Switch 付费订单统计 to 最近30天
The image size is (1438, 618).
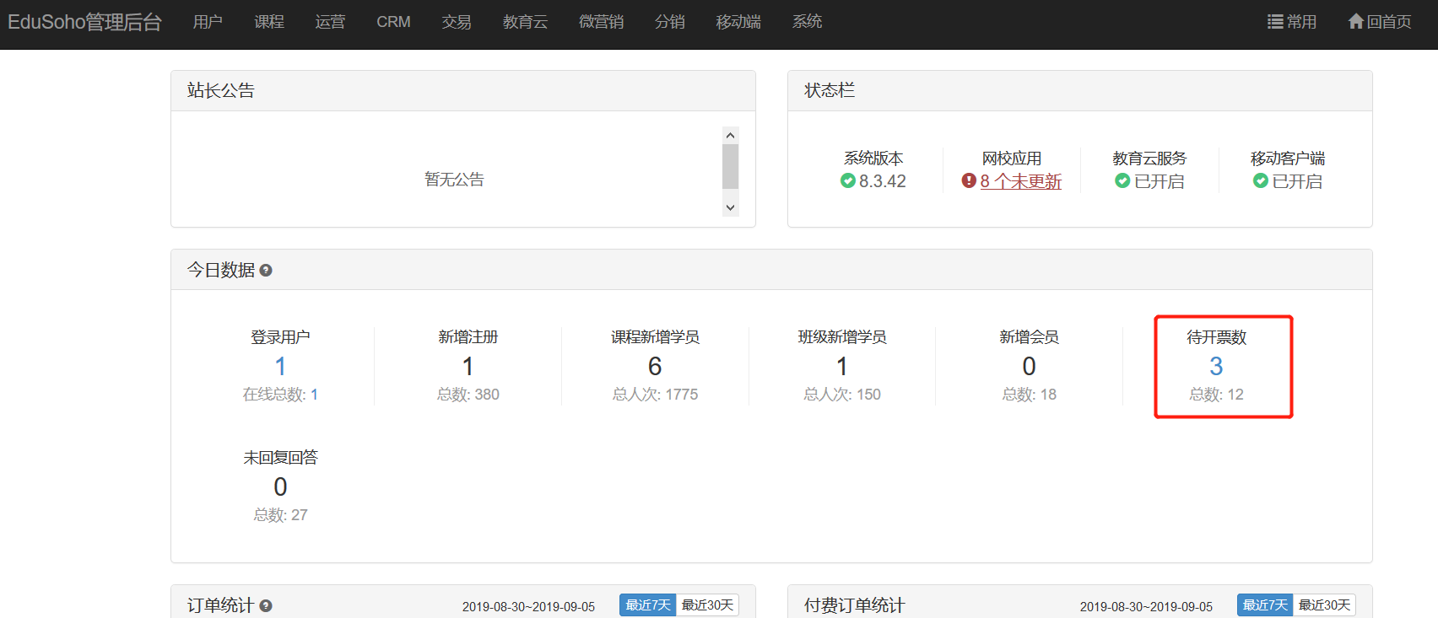[1324, 605]
